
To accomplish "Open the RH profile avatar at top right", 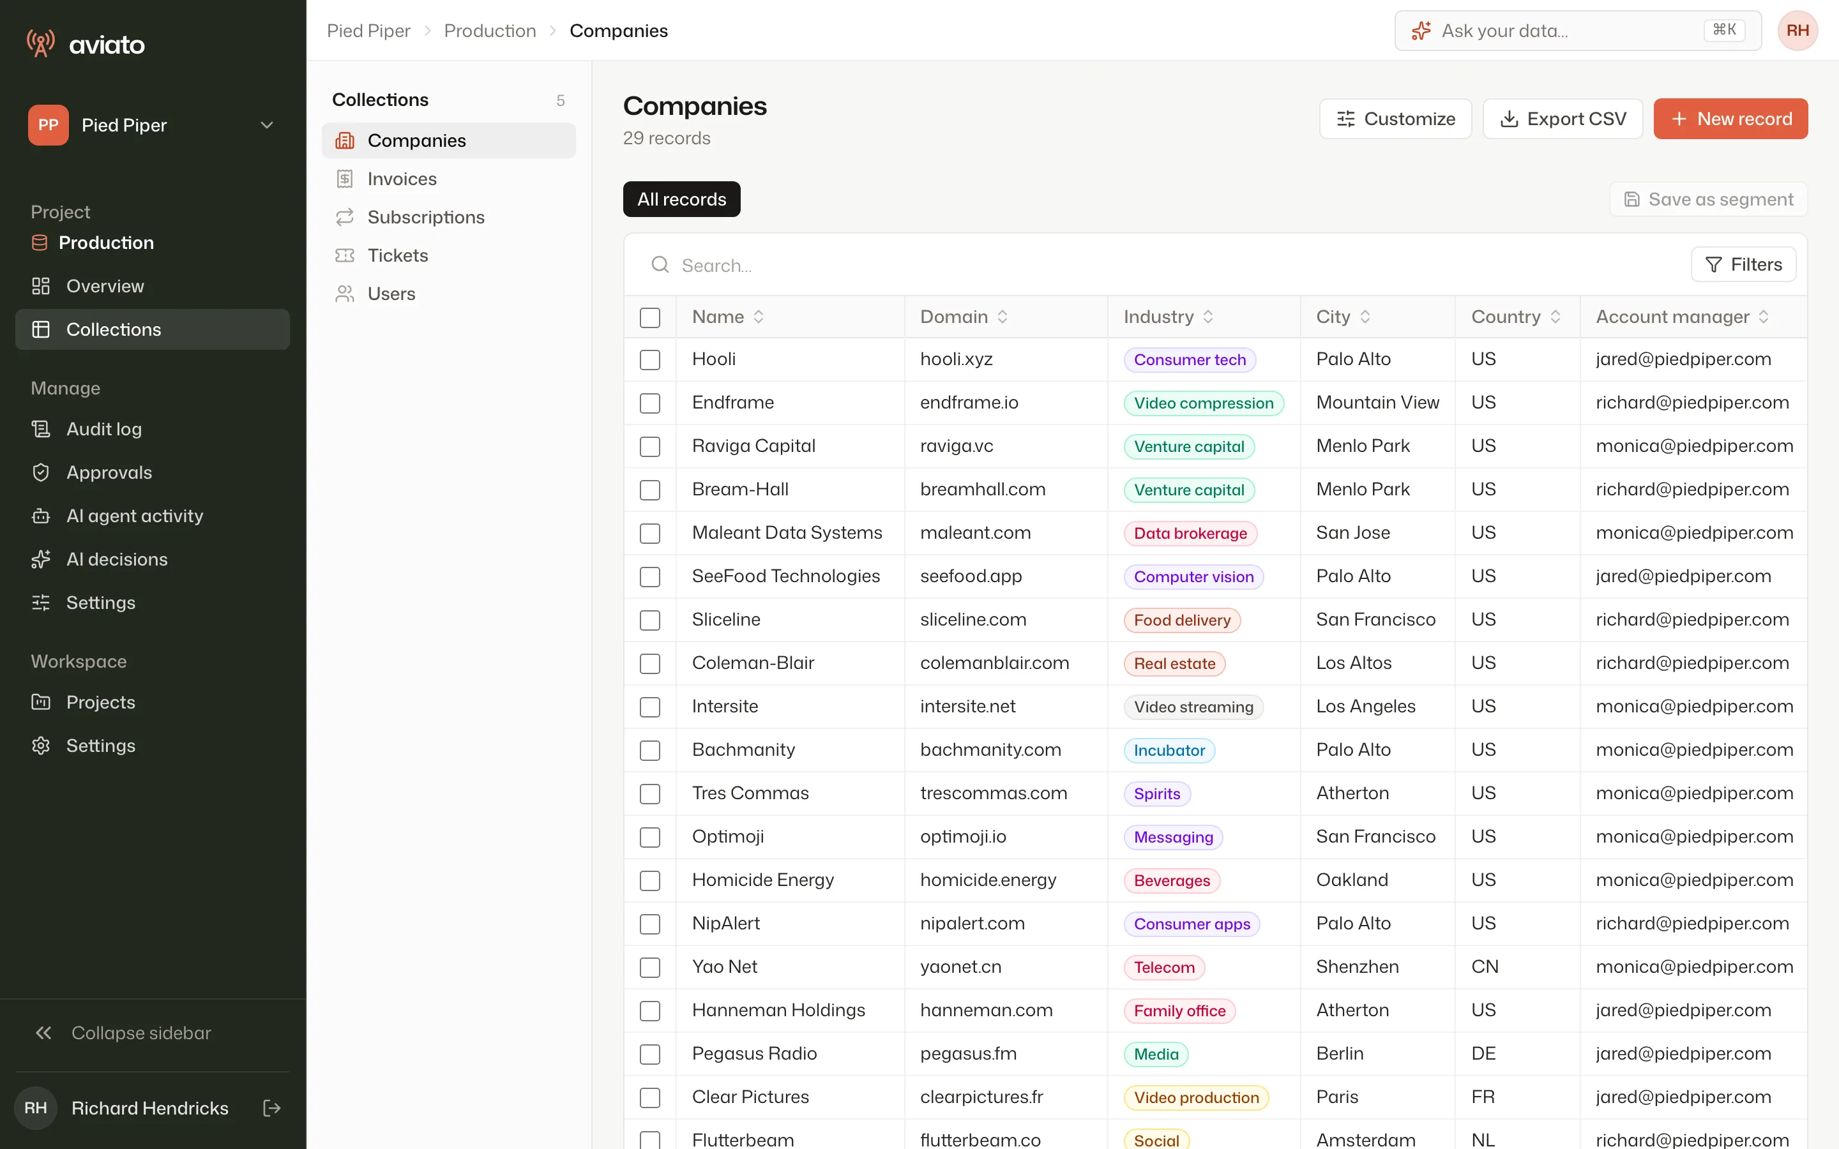I will (x=1797, y=31).
